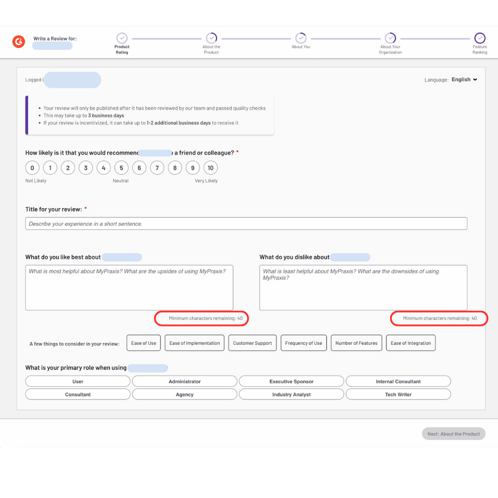The width and height of the screenshot is (498, 498).
Task: Choose rating 5 on the recommendation scale
Action: [x=121, y=168]
